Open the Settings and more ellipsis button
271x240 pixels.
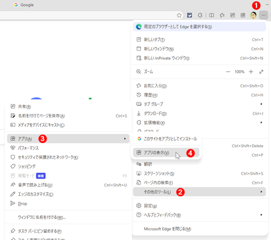pos(264,15)
